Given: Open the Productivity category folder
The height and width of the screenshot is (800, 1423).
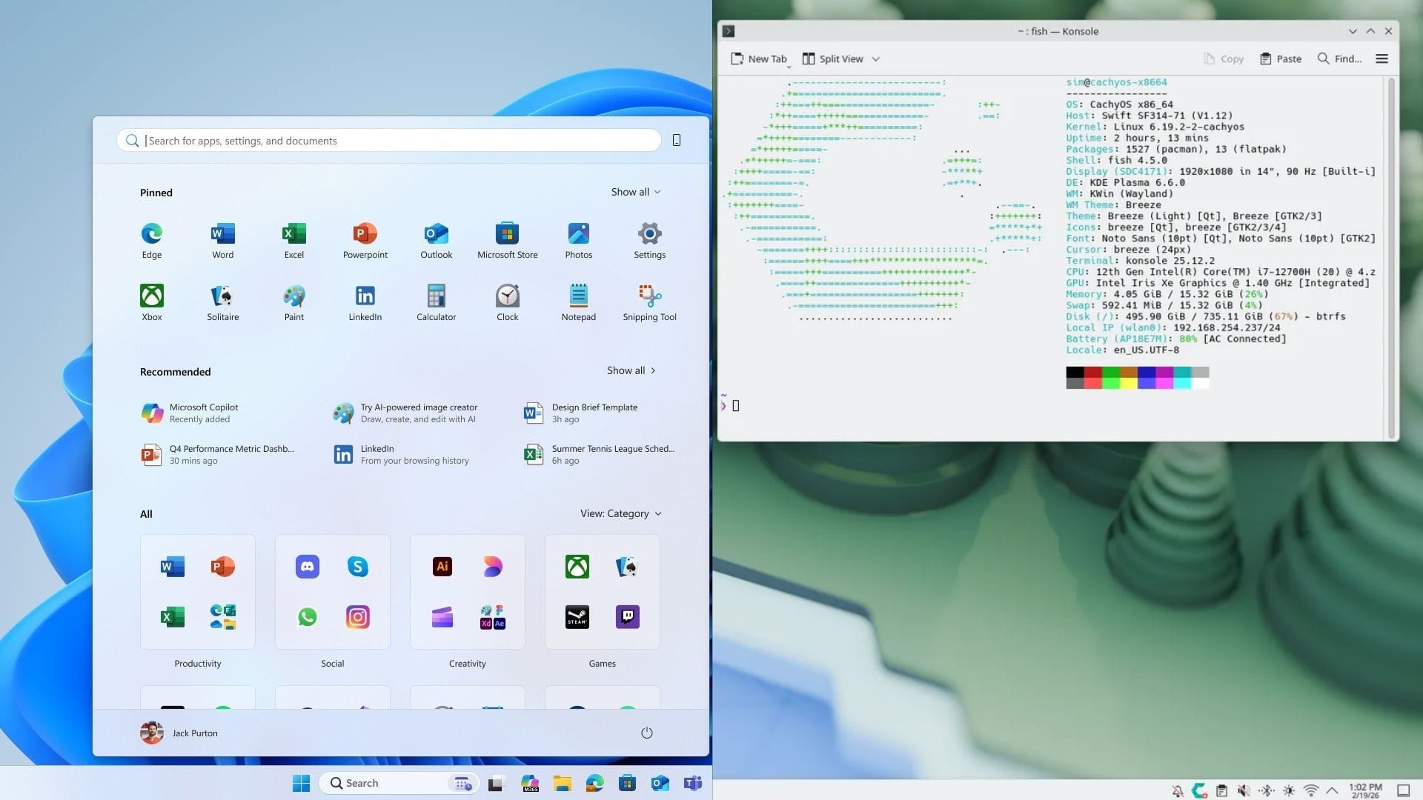Looking at the screenshot, I should (x=198, y=592).
